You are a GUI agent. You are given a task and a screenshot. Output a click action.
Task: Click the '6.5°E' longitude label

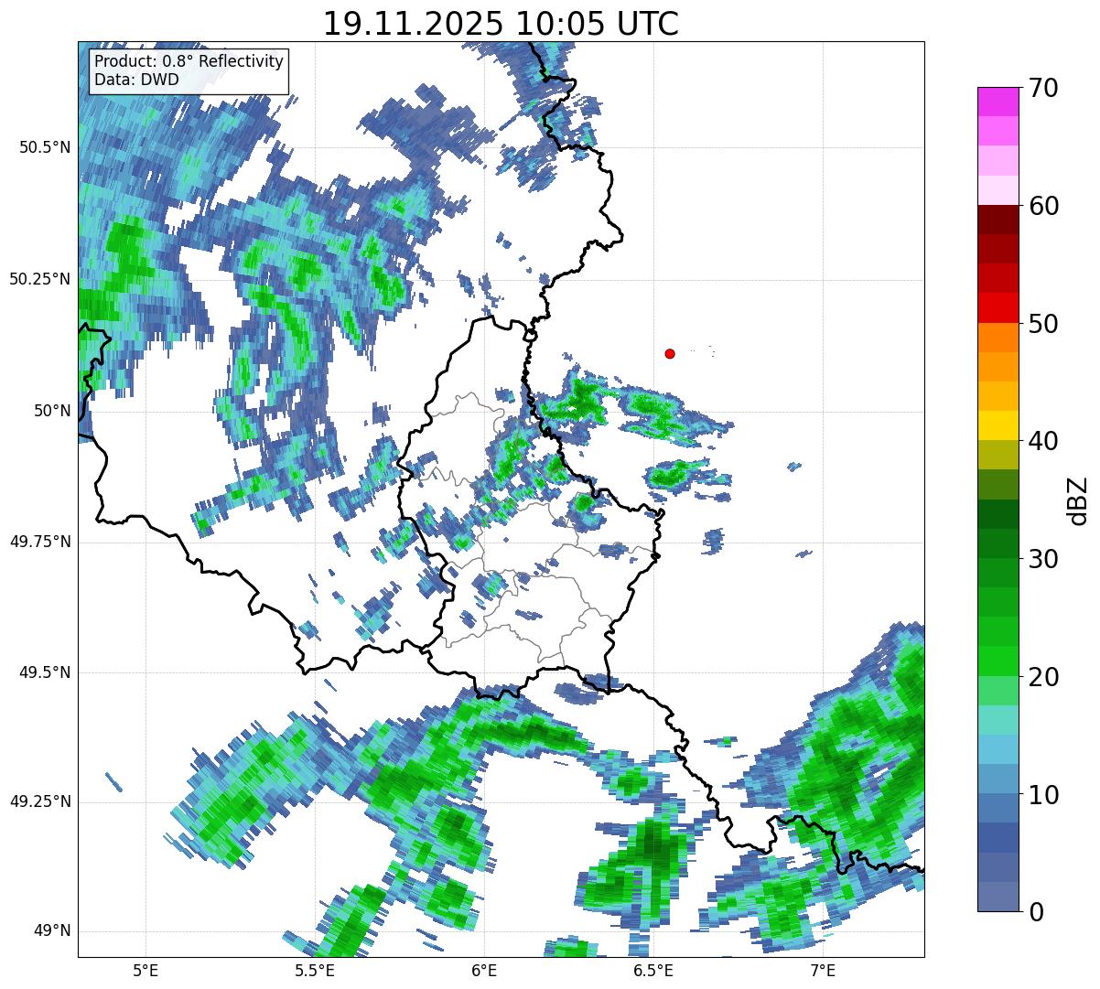pos(653,970)
